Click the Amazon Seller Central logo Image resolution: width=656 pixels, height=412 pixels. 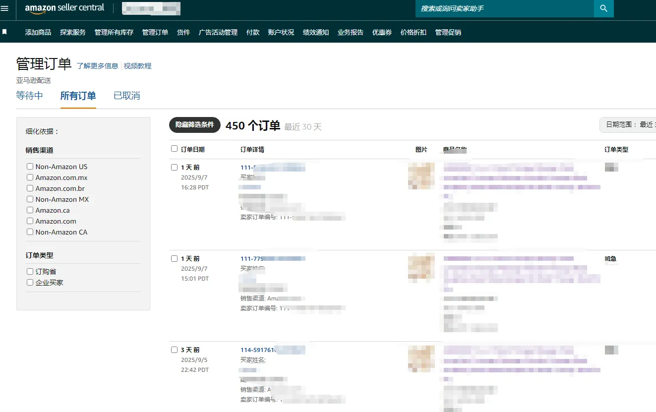pos(65,8)
